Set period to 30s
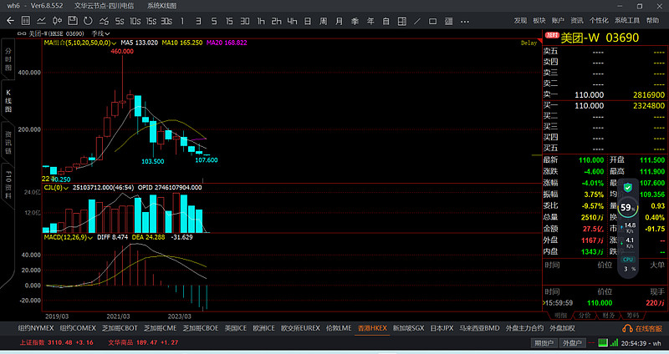Screen dimensions: 669x354 166,21
